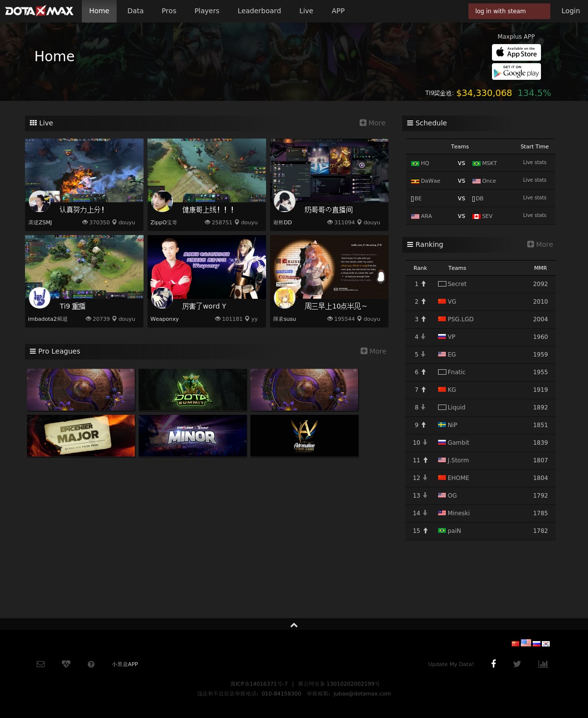The image size is (588, 718).
Task: Open paiN team ranking row
Action: point(480,530)
